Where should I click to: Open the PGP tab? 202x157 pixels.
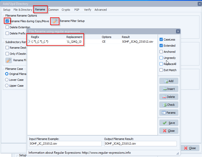77,10
